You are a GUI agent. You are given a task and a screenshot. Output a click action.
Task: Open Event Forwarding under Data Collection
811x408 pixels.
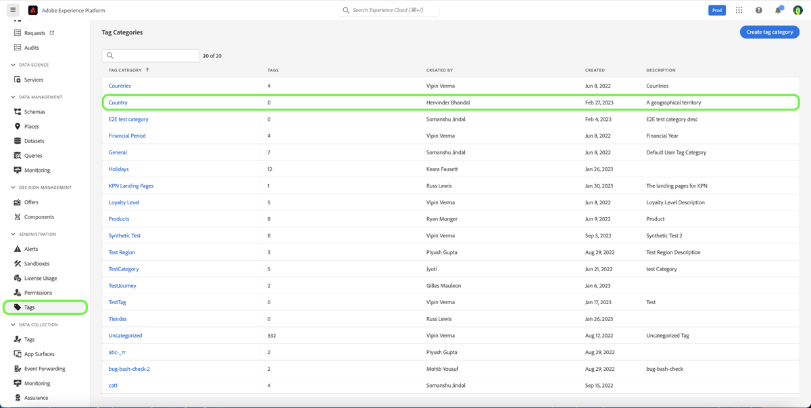tap(47, 368)
